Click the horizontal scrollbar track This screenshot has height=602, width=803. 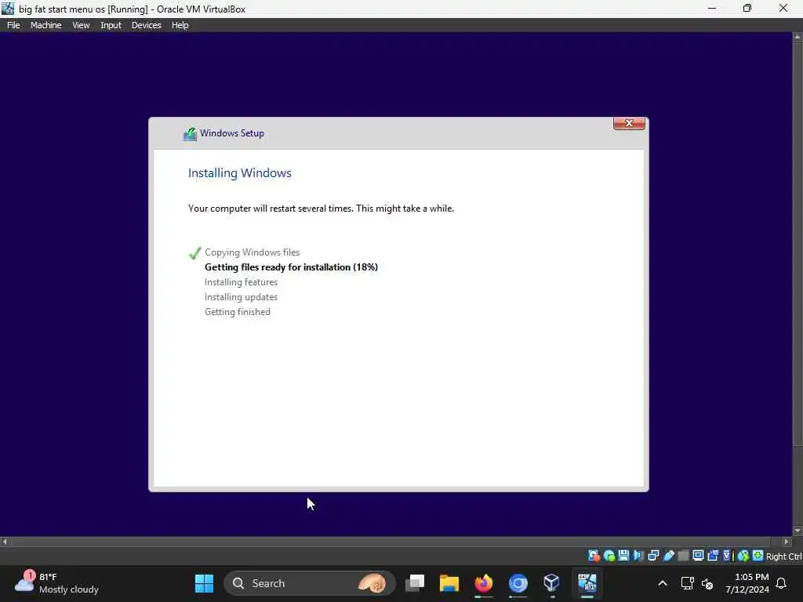pyautogui.click(x=395, y=542)
